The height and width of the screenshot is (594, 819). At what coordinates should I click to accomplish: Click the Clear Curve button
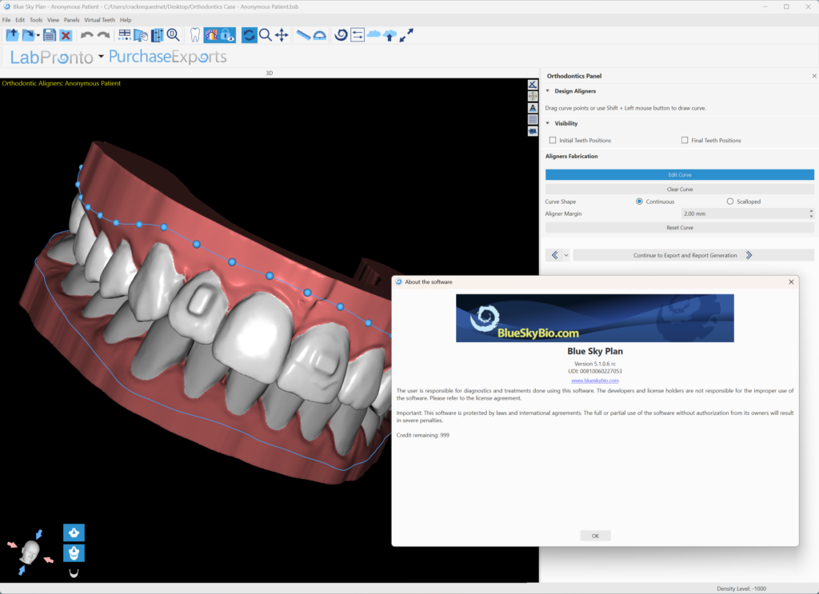point(680,189)
